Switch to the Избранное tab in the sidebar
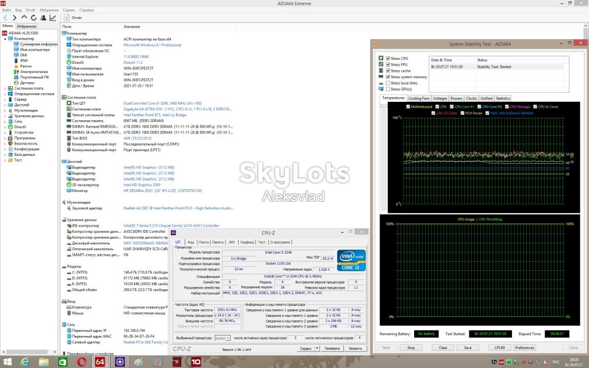Screen dimensions: 589x368 click(x=26, y=26)
